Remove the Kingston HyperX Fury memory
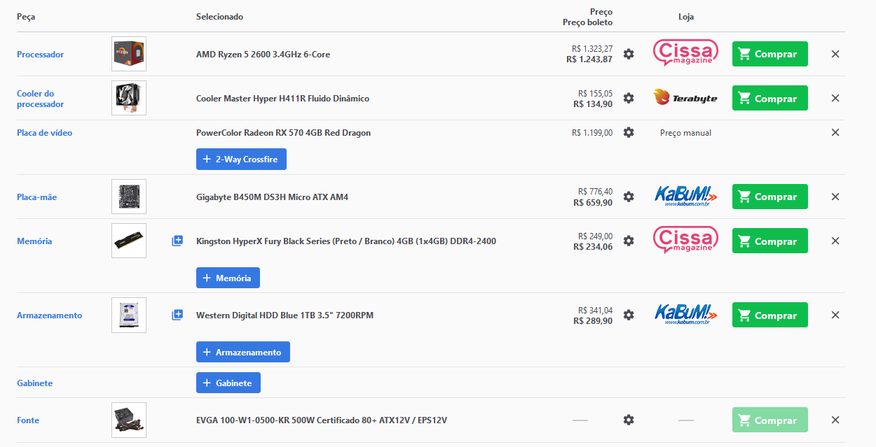876x447 pixels. [835, 241]
